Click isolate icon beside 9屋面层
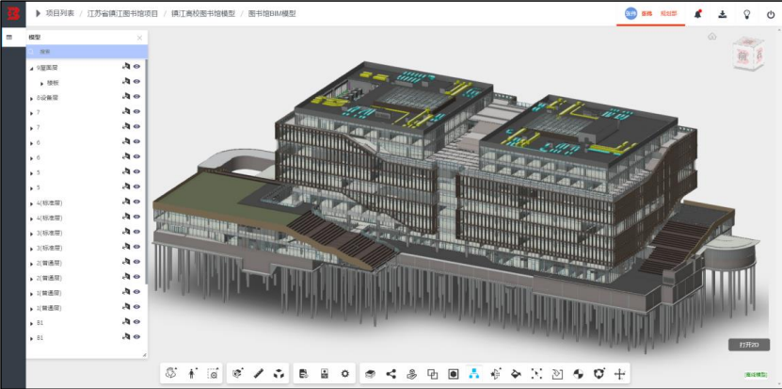Image resolution: width=782 pixels, height=389 pixels. 126,66
